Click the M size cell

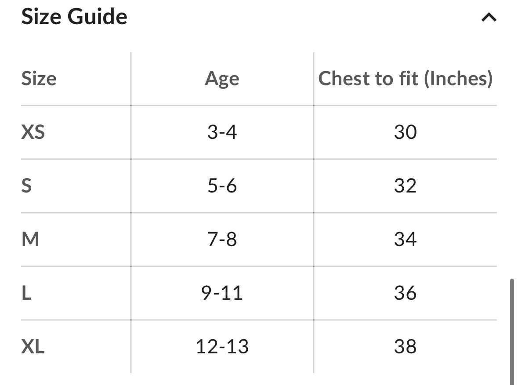30,239
